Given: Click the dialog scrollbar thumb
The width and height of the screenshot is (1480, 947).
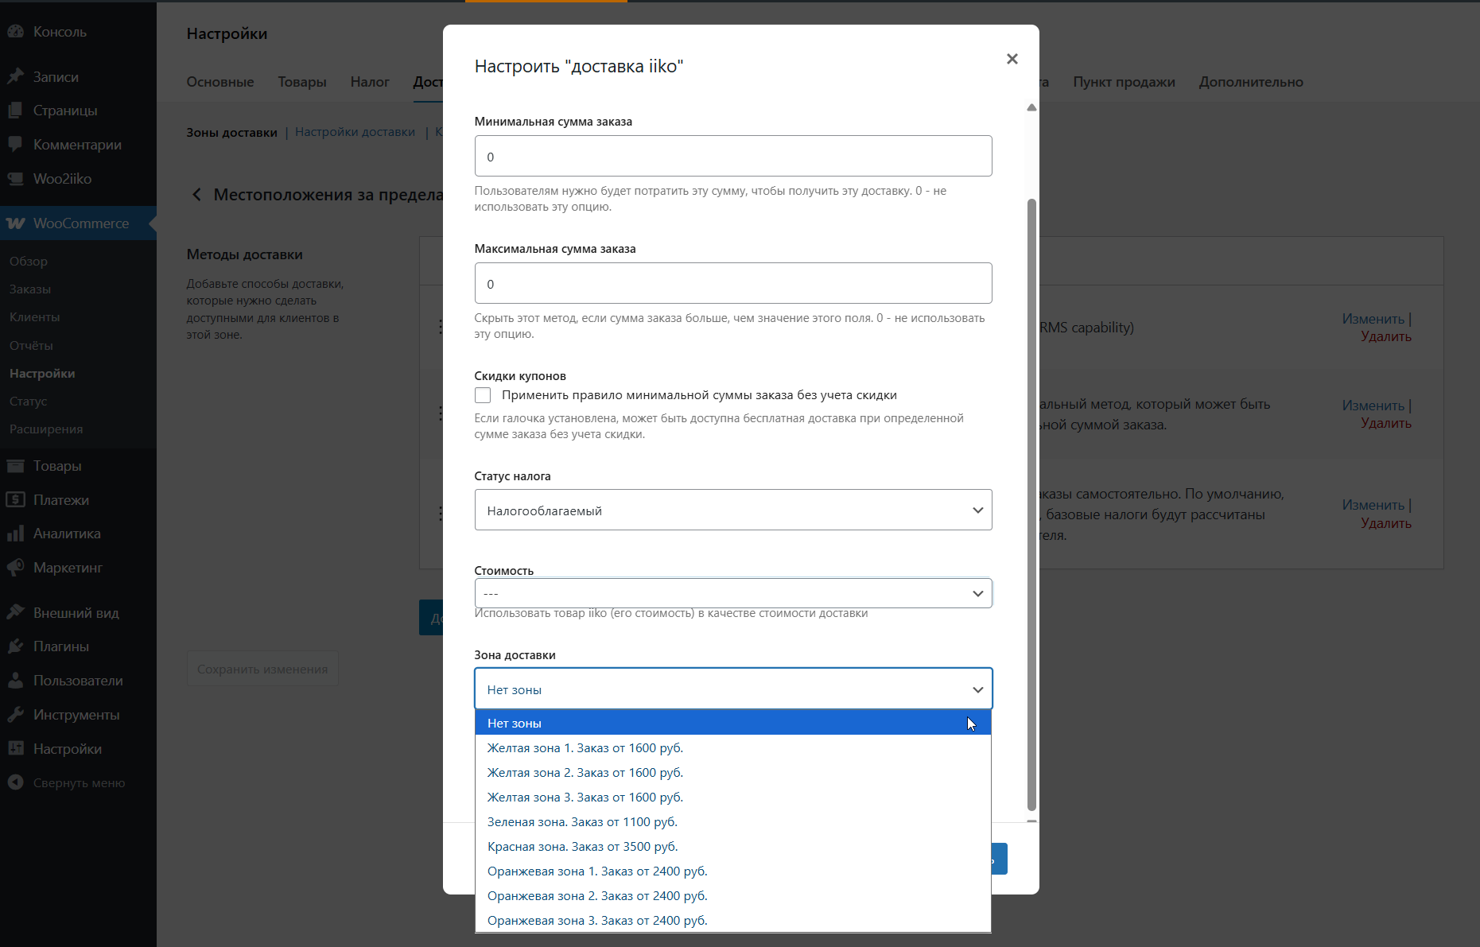Looking at the screenshot, I should click(1031, 505).
